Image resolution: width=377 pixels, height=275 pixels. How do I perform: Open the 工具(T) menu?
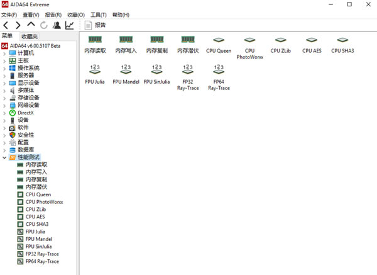98,14
